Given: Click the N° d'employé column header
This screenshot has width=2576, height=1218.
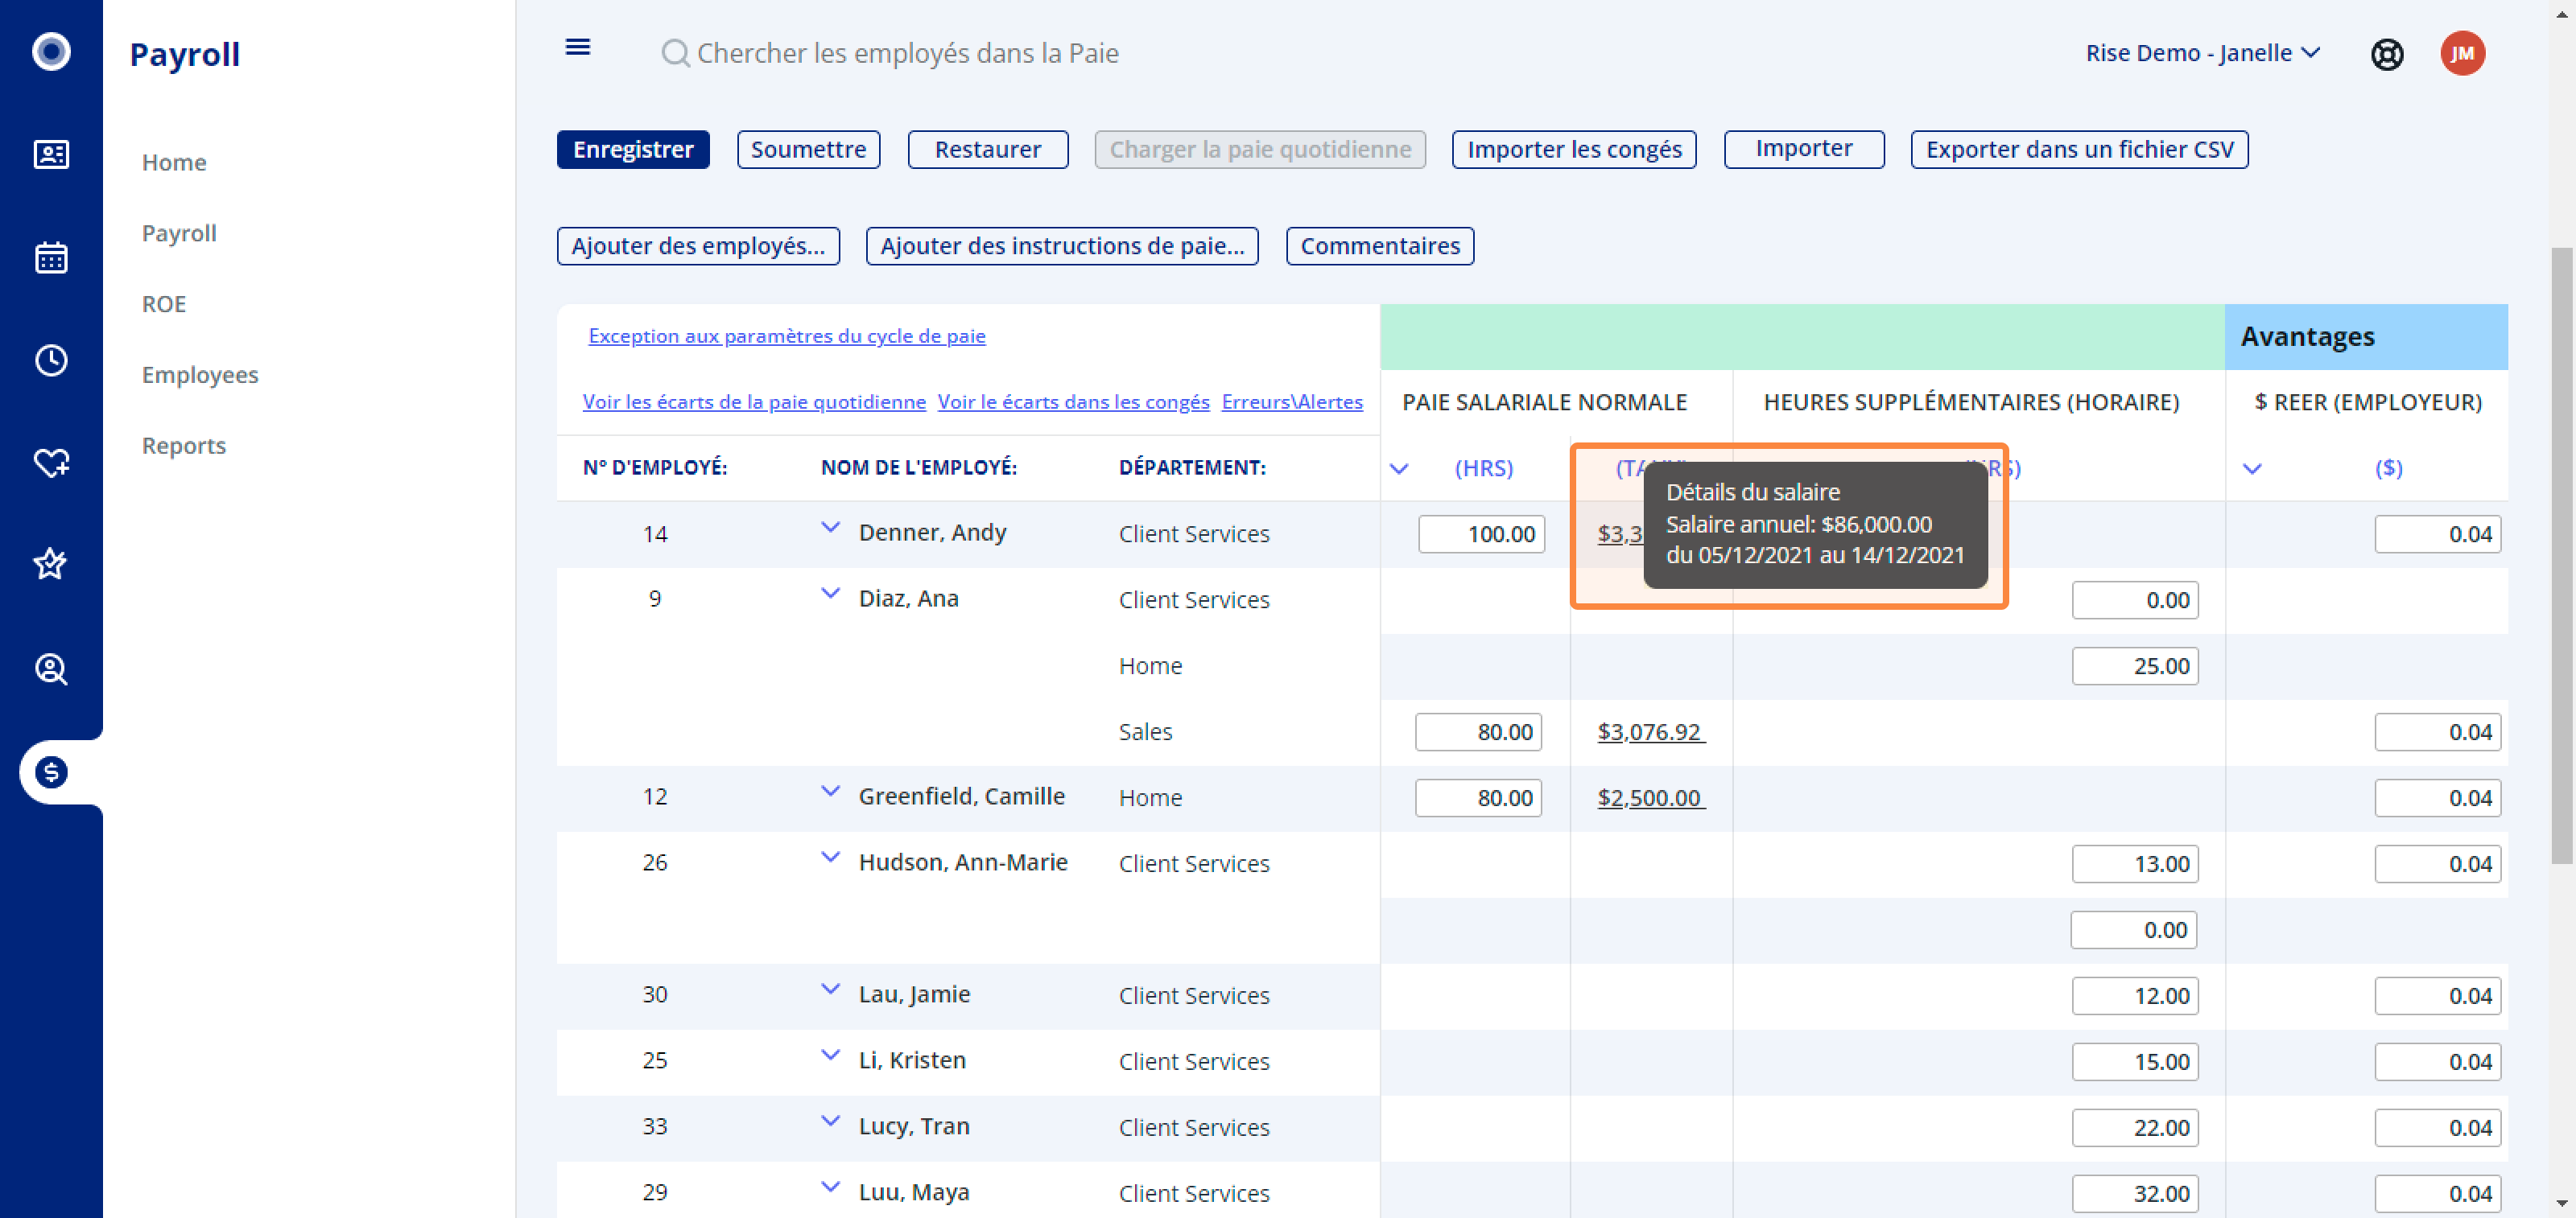Looking at the screenshot, I should (x=654, y=467).
